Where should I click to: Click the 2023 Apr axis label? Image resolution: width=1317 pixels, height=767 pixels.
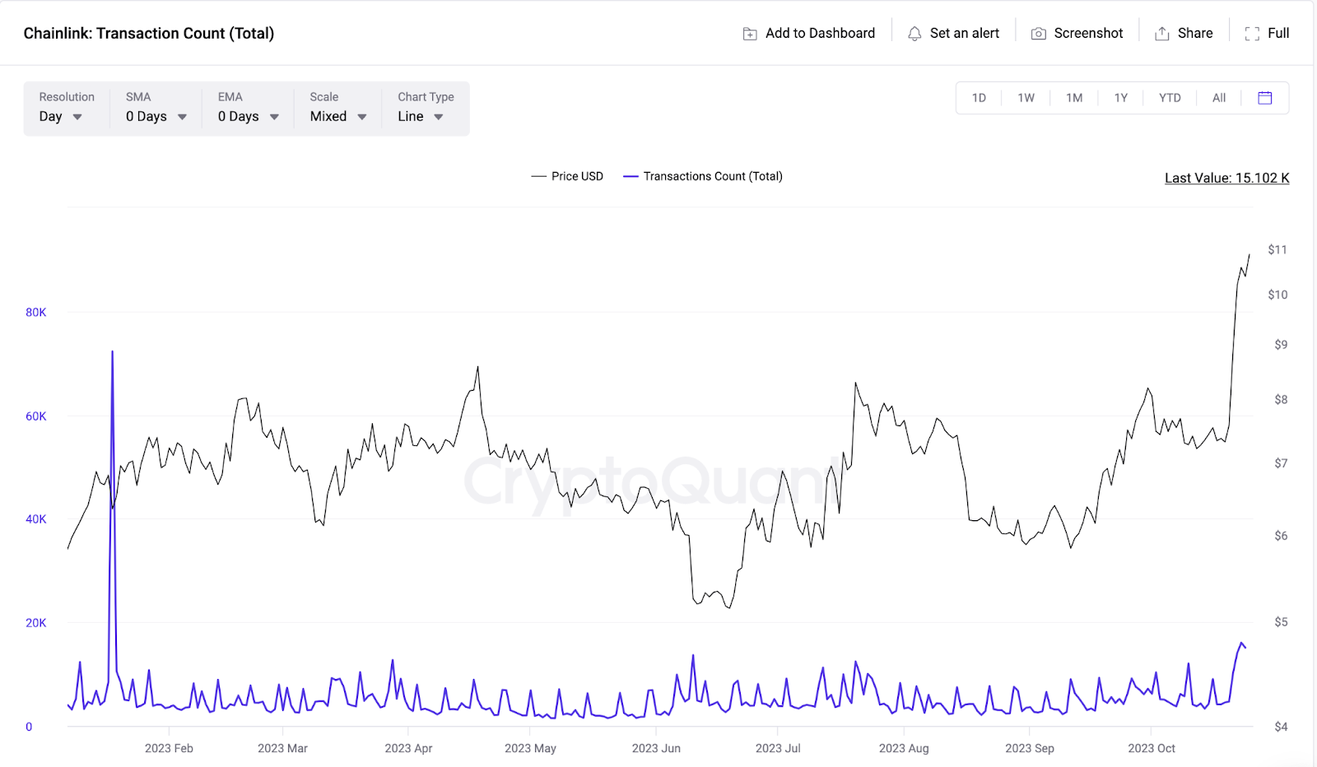point(408,748)
